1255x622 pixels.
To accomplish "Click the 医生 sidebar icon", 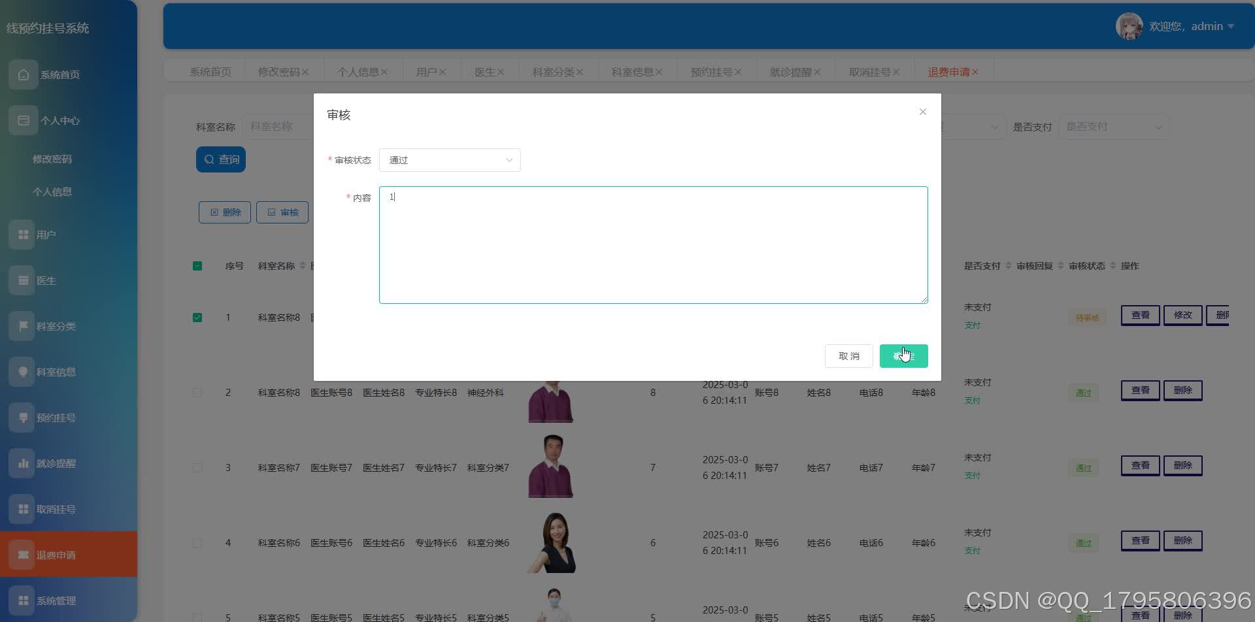I will [x=23, y=280].
